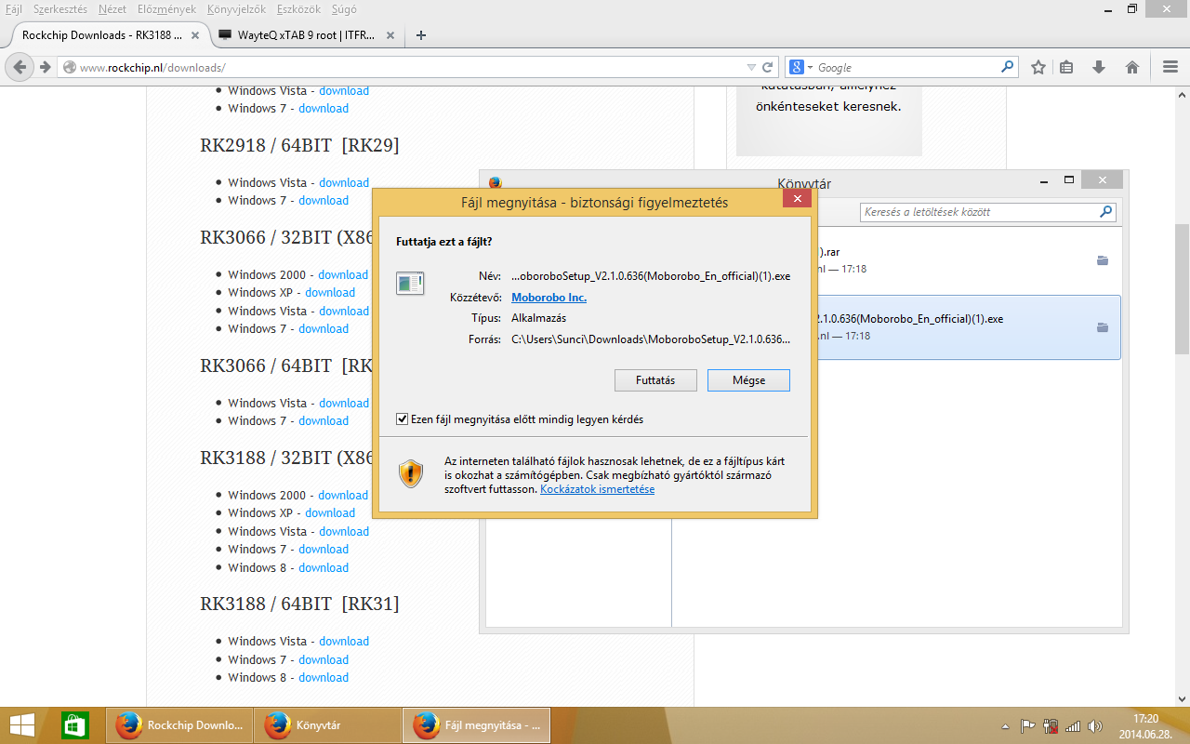Open the downloads arrow icon

tap(1099, 67)
